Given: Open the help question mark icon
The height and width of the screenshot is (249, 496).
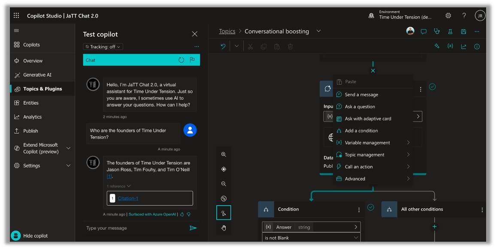Looking at the screenshot, I should coord(464,15).
